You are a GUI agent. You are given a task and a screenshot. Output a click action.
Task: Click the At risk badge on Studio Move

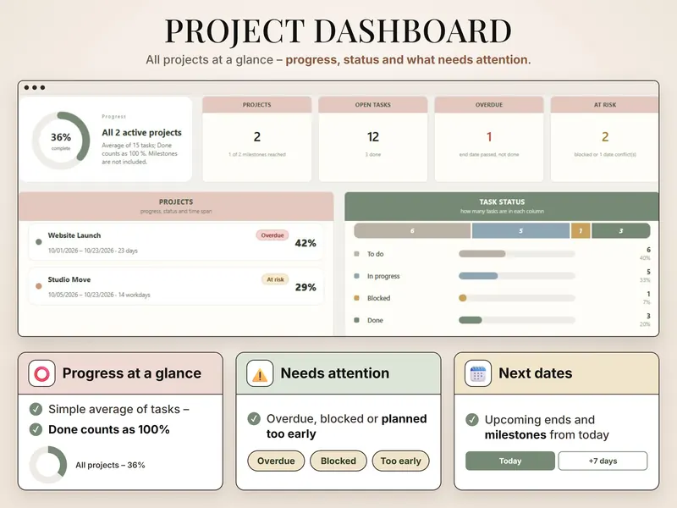(x=275, y=279)
